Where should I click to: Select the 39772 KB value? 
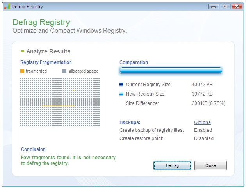pyautogui.click(x=202, y=94)
